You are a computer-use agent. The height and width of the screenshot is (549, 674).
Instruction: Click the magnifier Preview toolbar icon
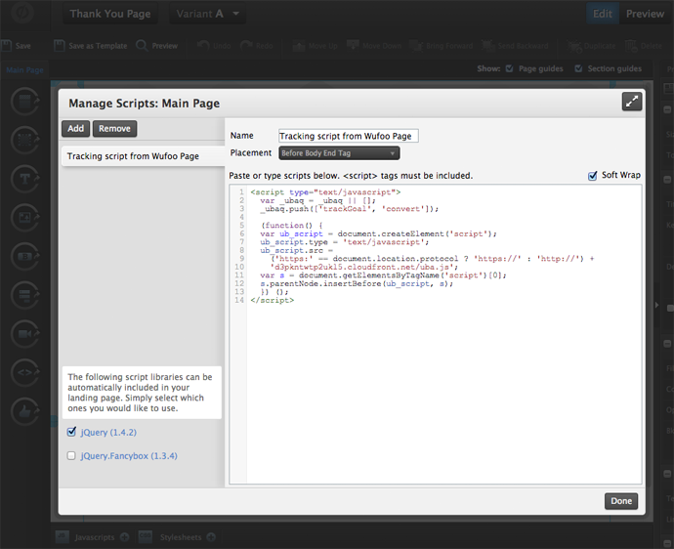coord(142,46)
